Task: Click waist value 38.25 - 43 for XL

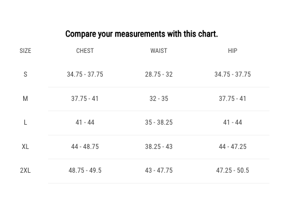Action: coord(159,147)
